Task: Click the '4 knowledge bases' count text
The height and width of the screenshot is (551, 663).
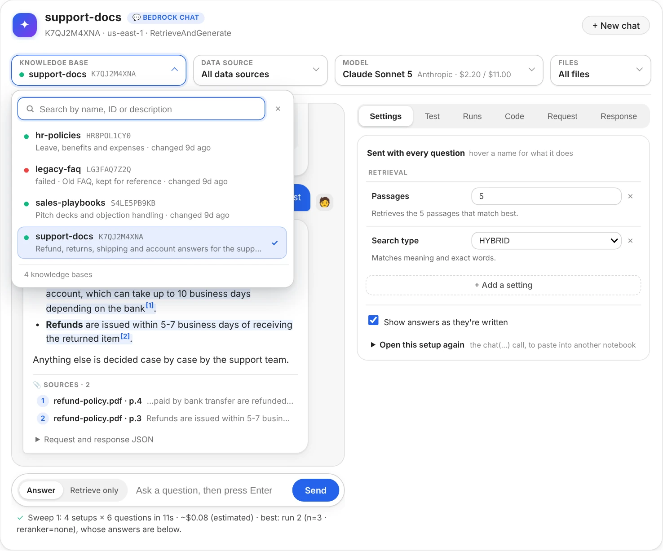Action: tap(58, 274)
